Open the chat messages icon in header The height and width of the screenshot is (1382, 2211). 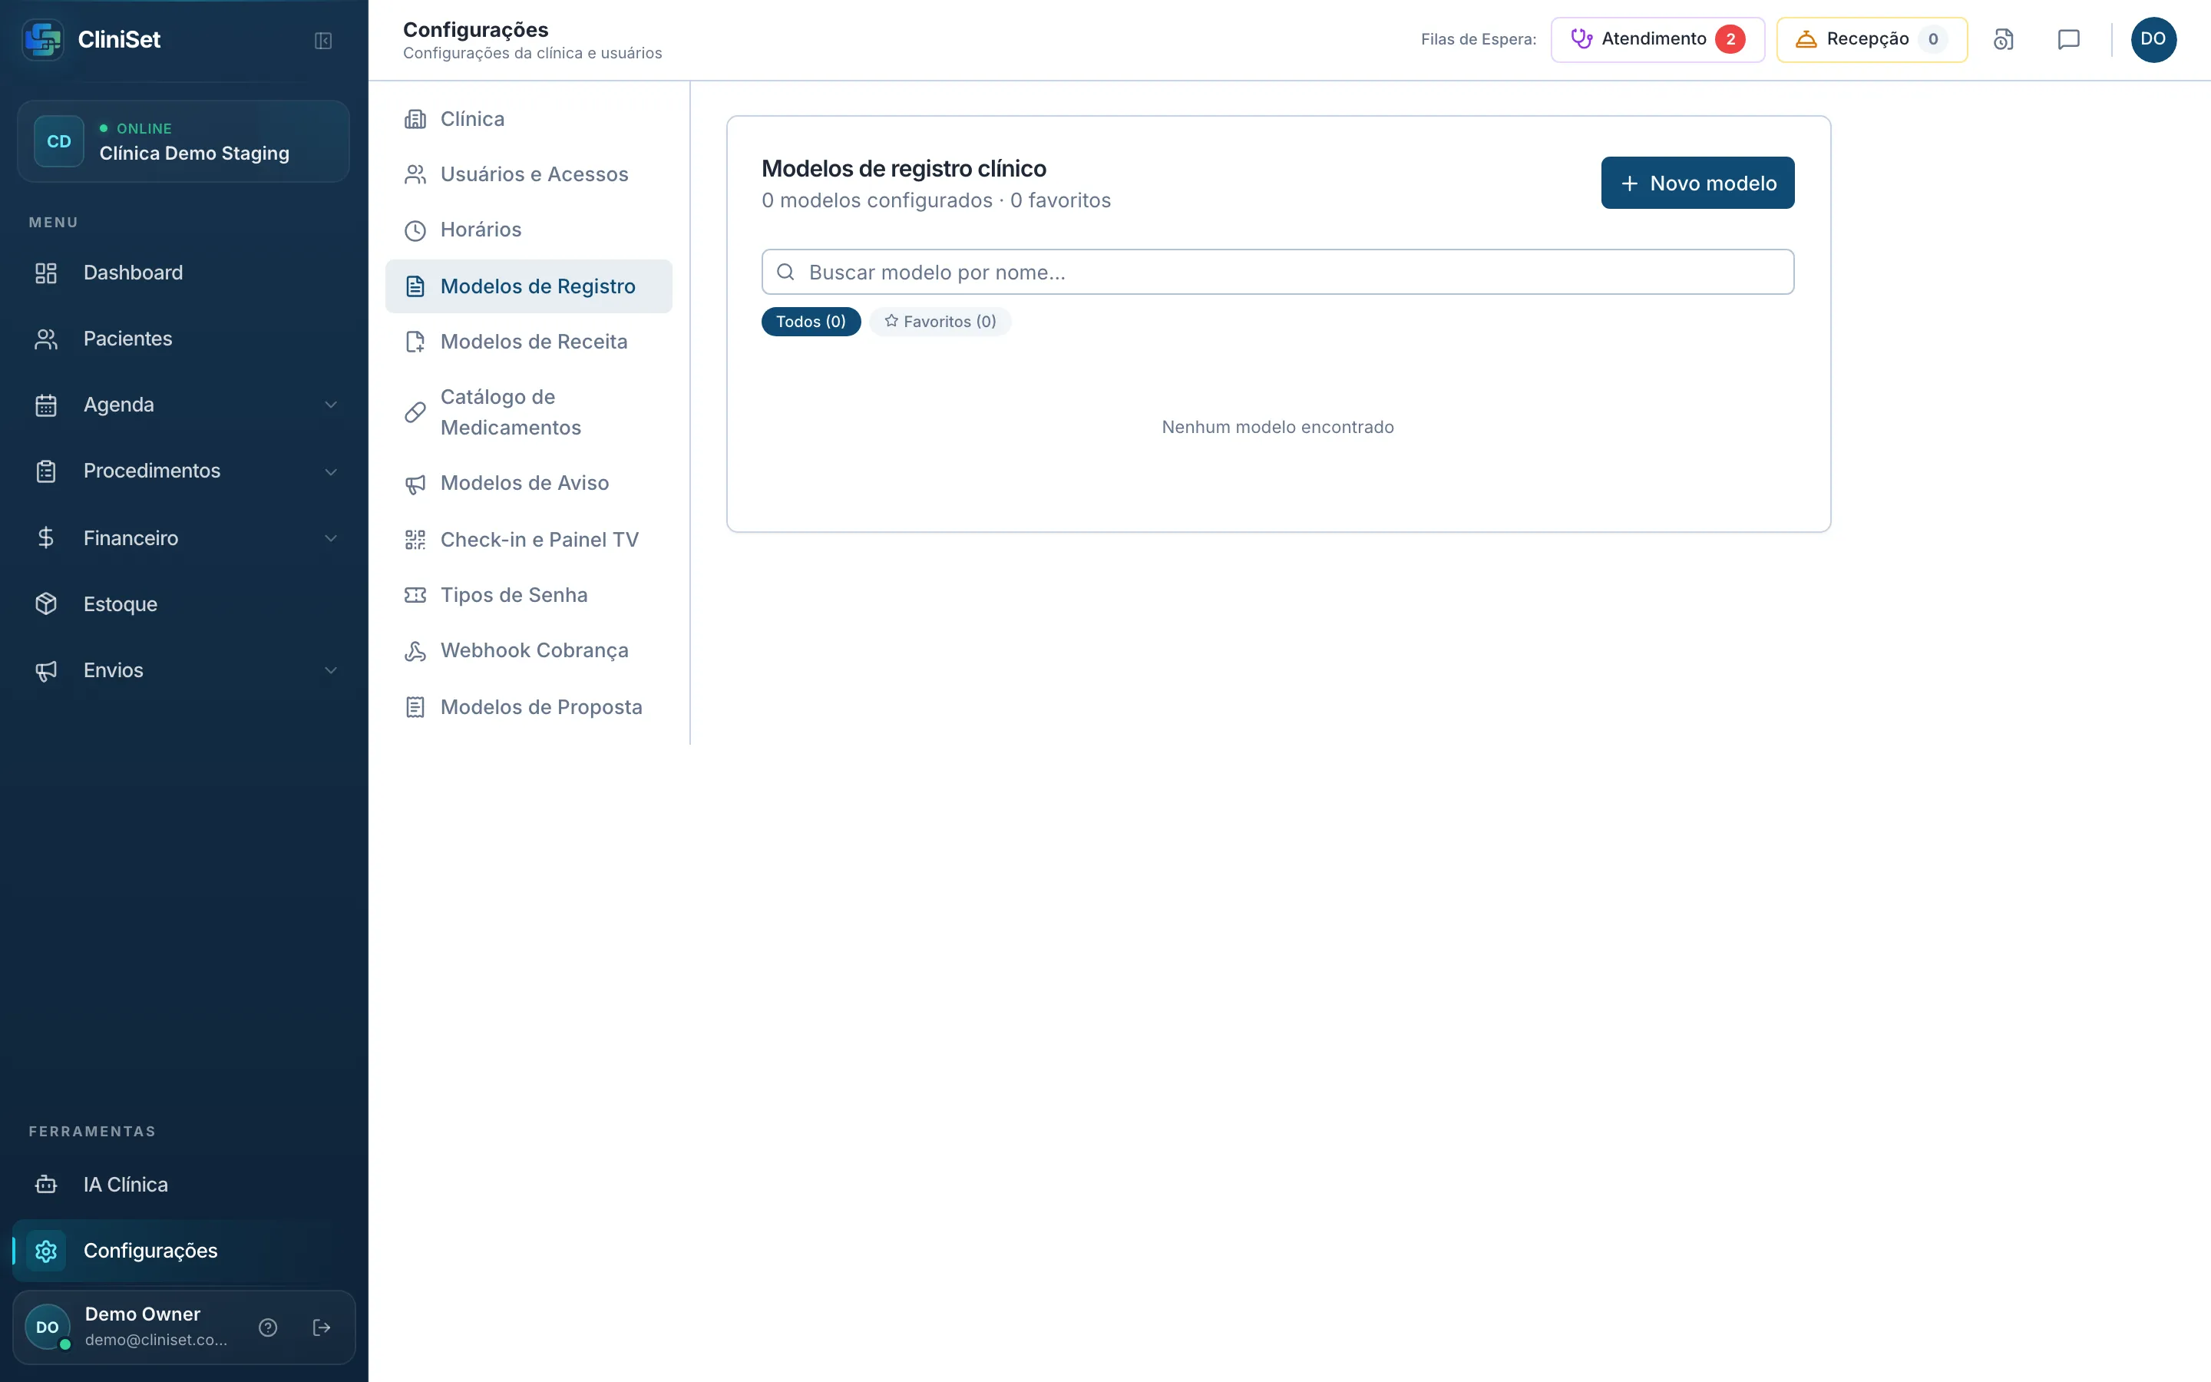tap(2068, 39)
